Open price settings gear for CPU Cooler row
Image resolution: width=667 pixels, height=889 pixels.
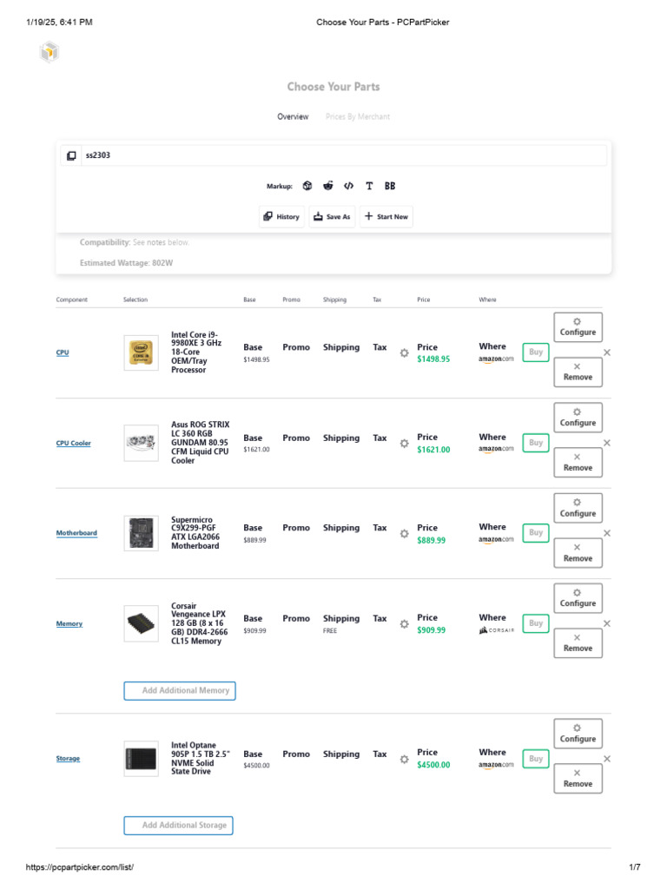click(404, 444)
